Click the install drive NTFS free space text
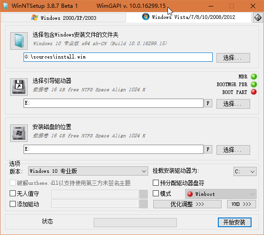 pos(89,135)
